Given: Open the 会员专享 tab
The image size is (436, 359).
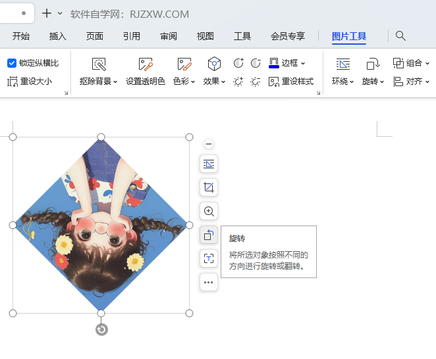Looking at the screenshot, I should pos(288,36).
